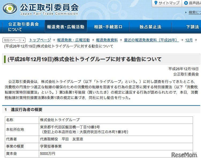Image resolution: width=201 pixels, height=161 pixels.
Task: Click the 代表者 table header cell
Action: coord(22,139)
